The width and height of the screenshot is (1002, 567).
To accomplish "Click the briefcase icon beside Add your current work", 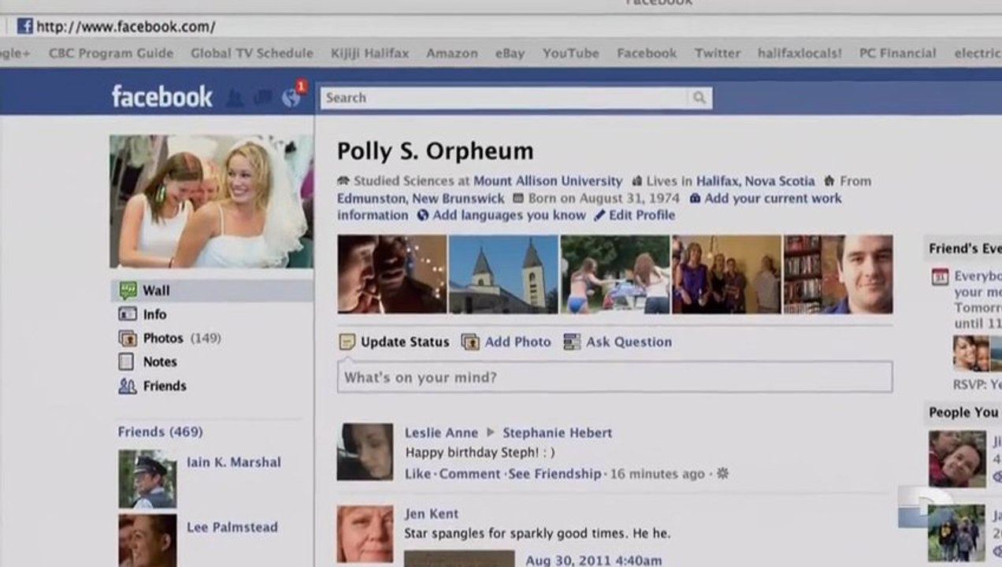I will [x=695, y=198].
